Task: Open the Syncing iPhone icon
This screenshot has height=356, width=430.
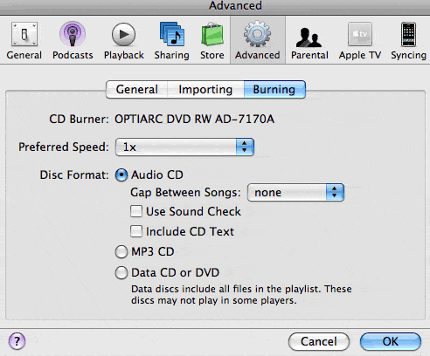Action: pyautogui.click(x=408, y=34)
